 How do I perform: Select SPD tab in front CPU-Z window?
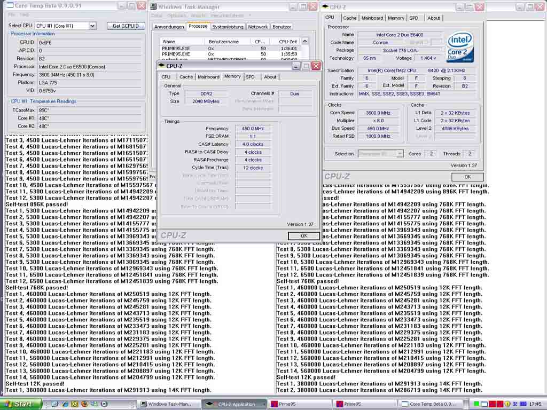click(x=250, y=77)
